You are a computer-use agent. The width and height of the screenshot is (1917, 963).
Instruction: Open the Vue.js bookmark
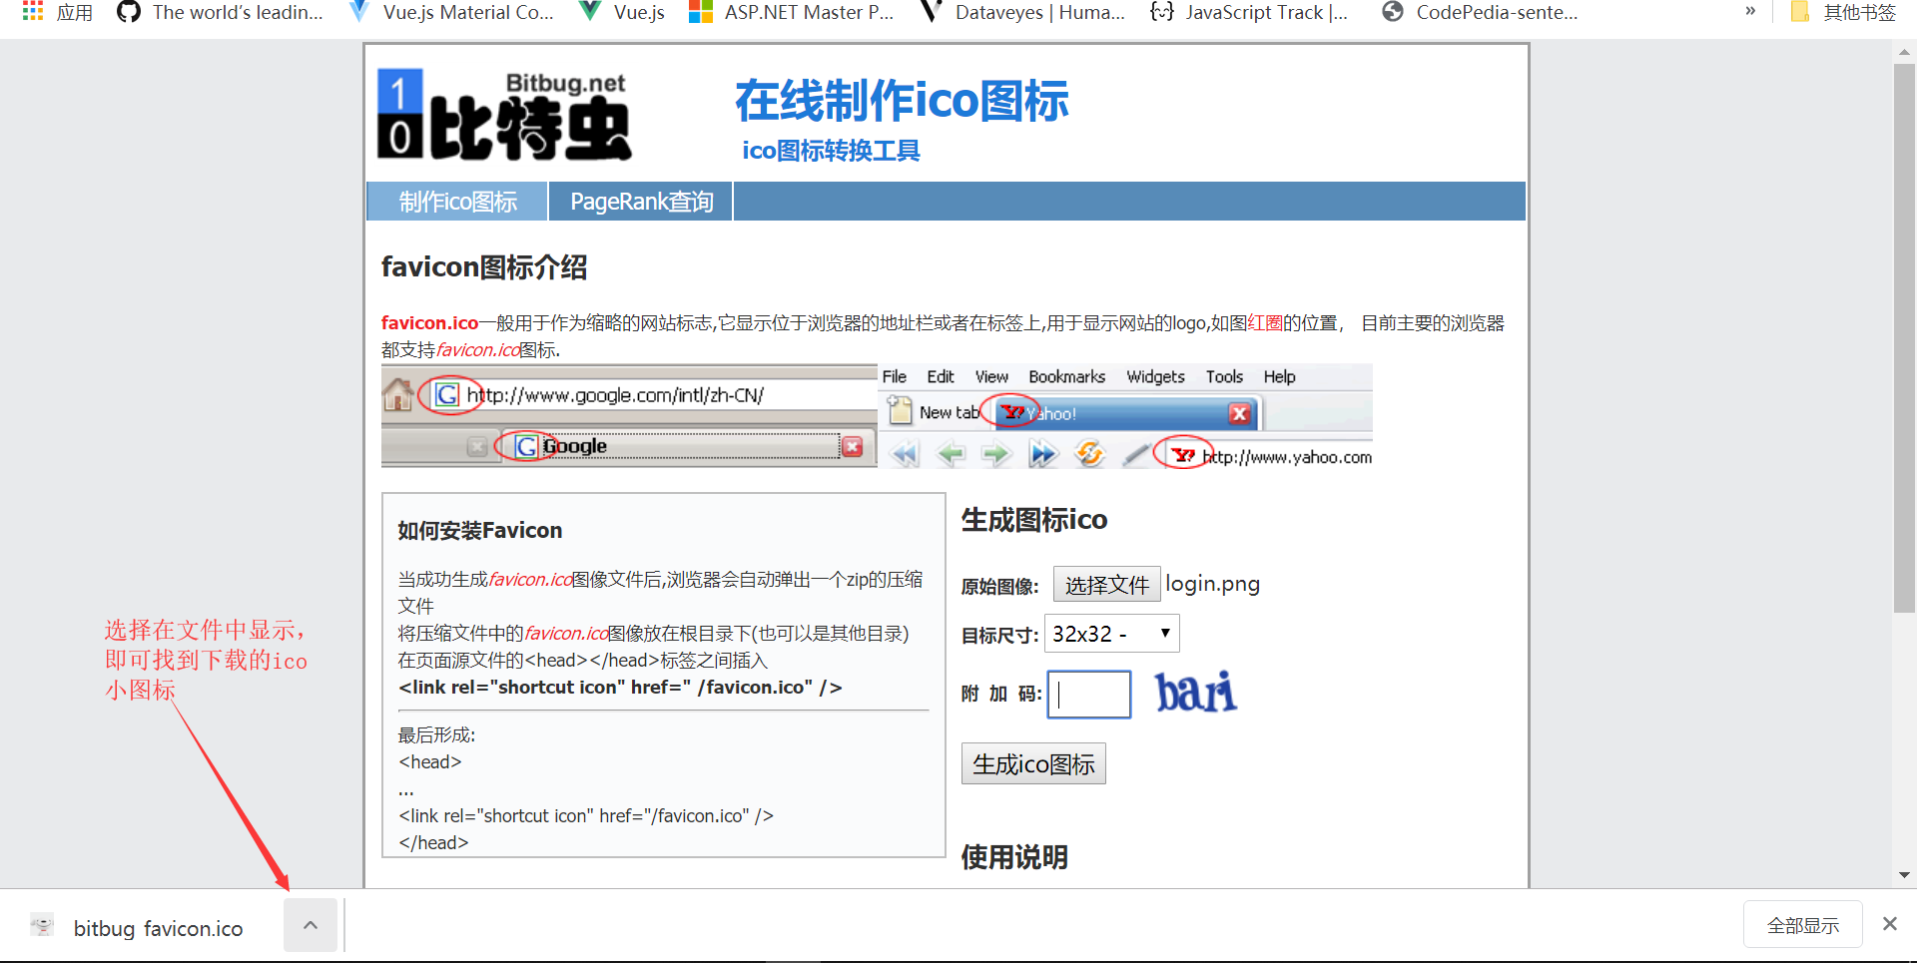pos(621,12)
